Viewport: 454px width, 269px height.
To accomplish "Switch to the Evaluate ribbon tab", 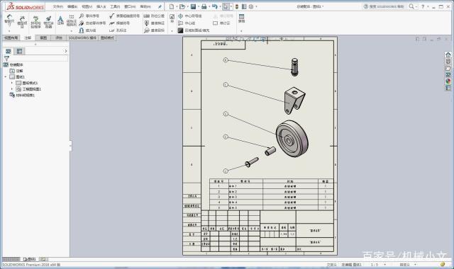I will pos(59,38).
